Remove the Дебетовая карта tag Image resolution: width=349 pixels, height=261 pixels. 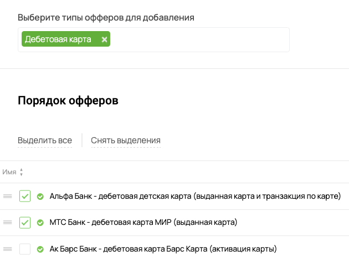coord(104,39)
